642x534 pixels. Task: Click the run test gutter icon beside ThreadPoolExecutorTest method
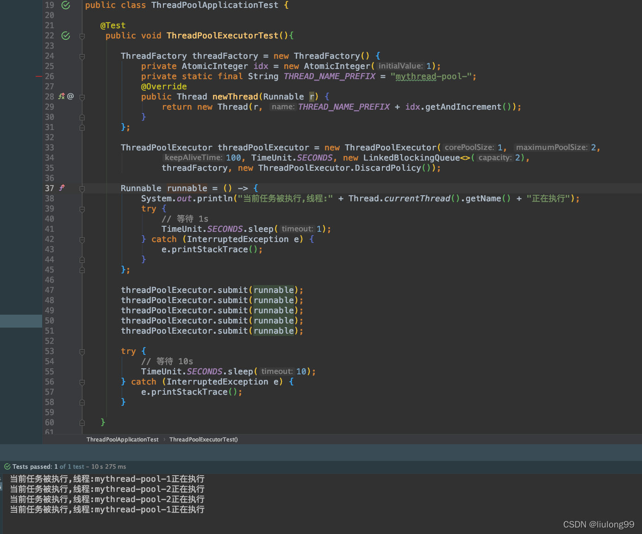[66, 36]
